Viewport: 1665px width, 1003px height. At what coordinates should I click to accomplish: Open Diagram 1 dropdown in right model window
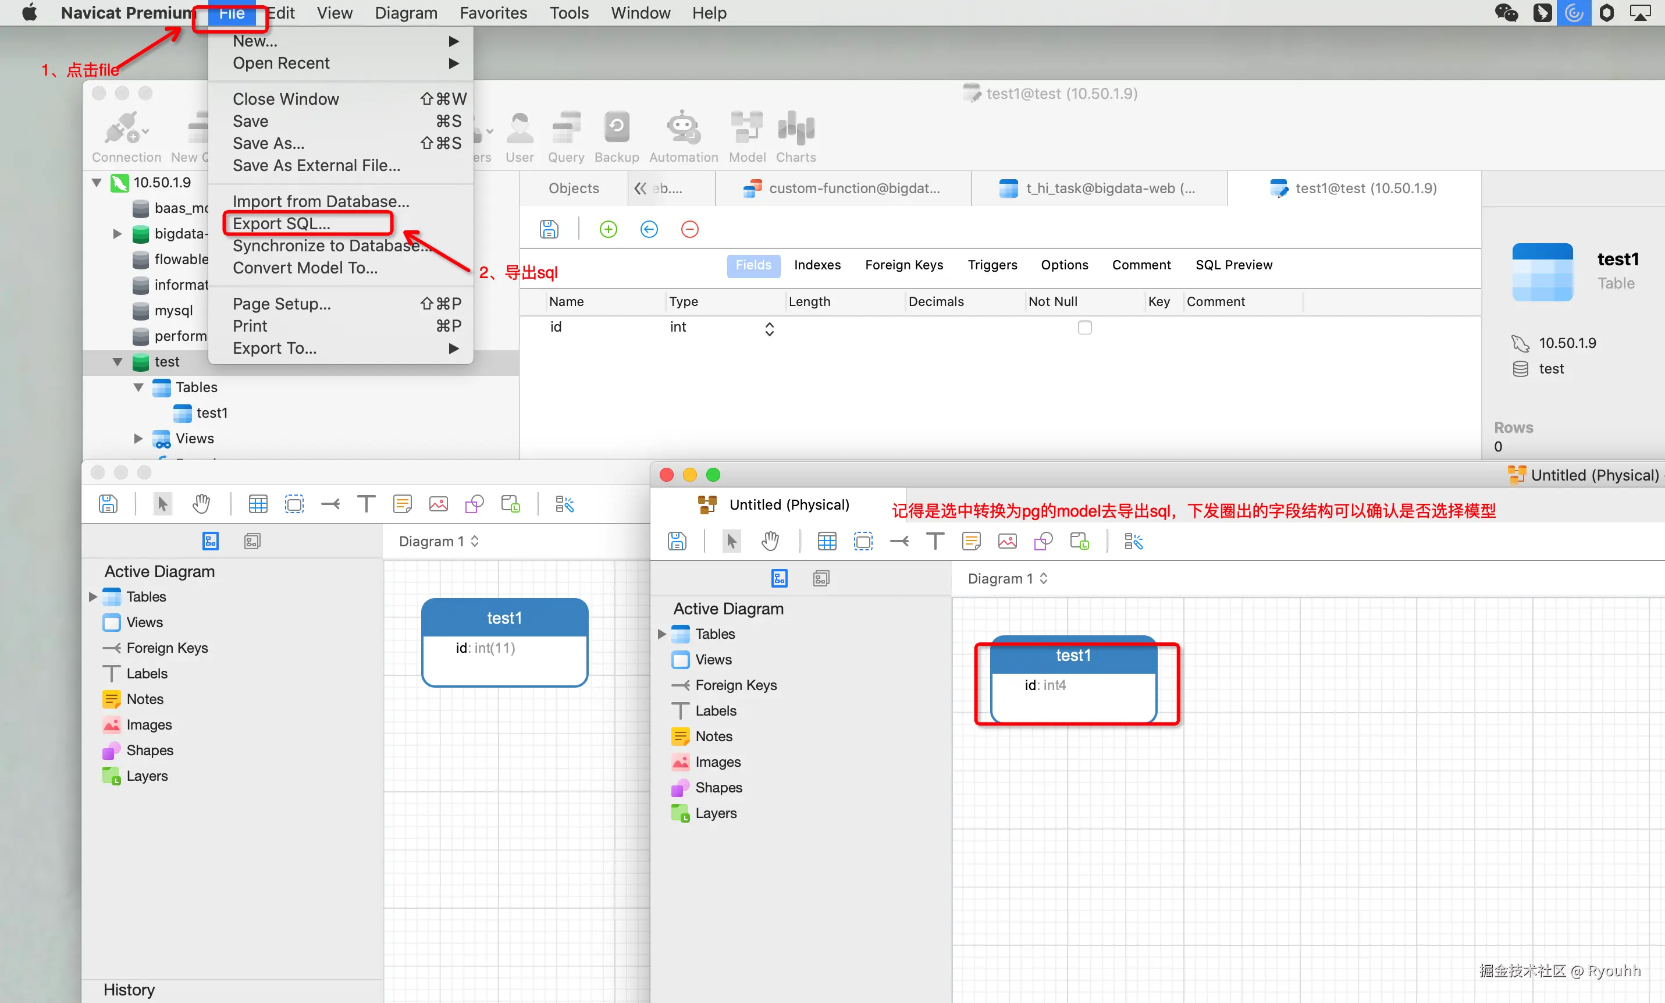click(x=1007, y=578)
